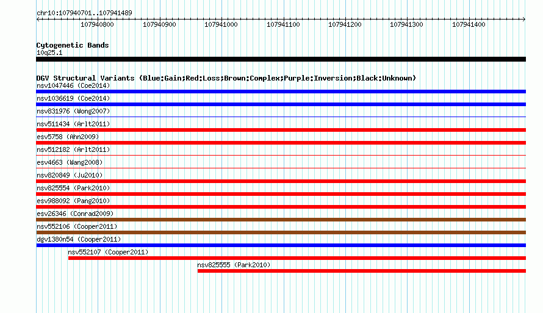Open variant nsv820849 (Ju2010) label
This screenshot has height=313, width=543.
point(70,175)
